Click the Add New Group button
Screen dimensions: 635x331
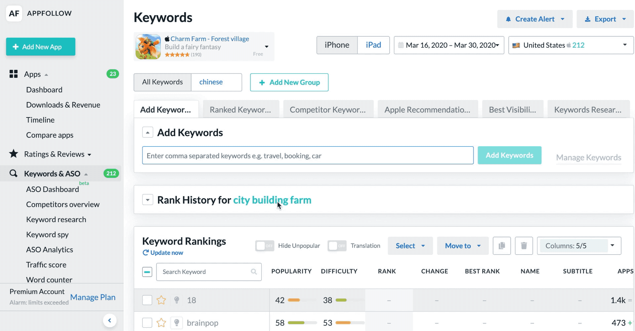tap(289, 82)
